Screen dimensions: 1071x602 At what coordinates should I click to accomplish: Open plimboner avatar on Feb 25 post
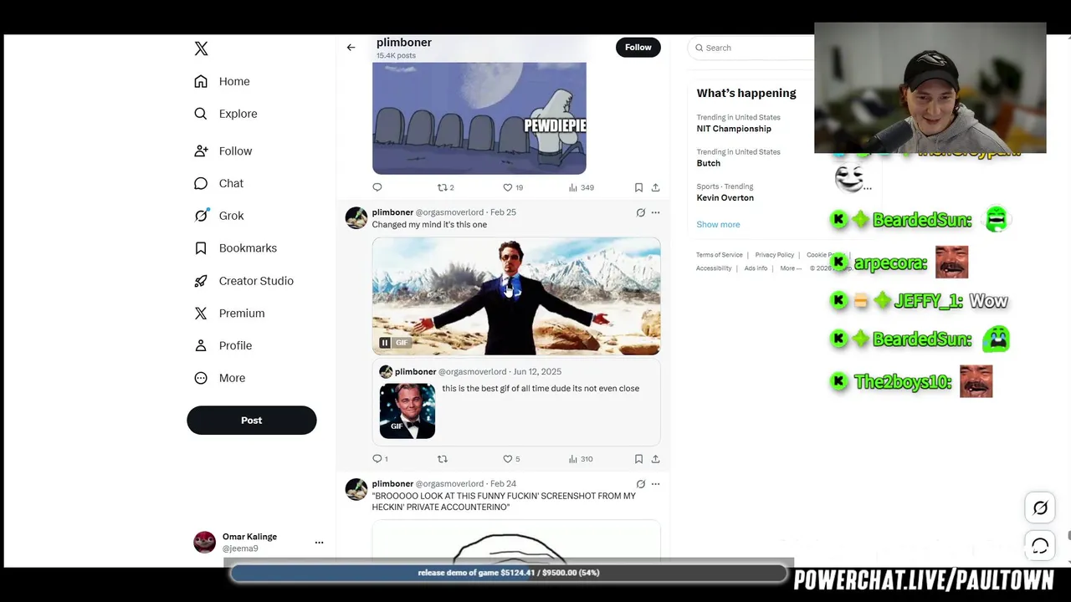coord(356,218)
